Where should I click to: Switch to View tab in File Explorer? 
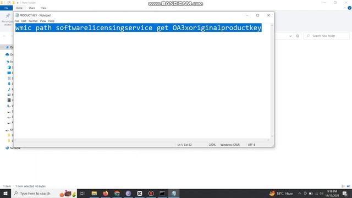pyautogui.click(x=43, y=8)
